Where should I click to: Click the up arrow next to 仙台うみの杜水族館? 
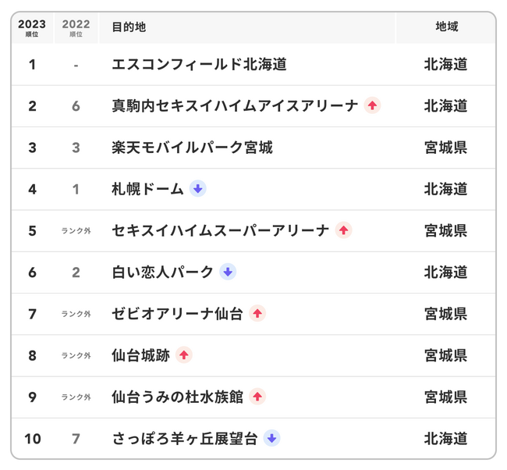[257, 397]
